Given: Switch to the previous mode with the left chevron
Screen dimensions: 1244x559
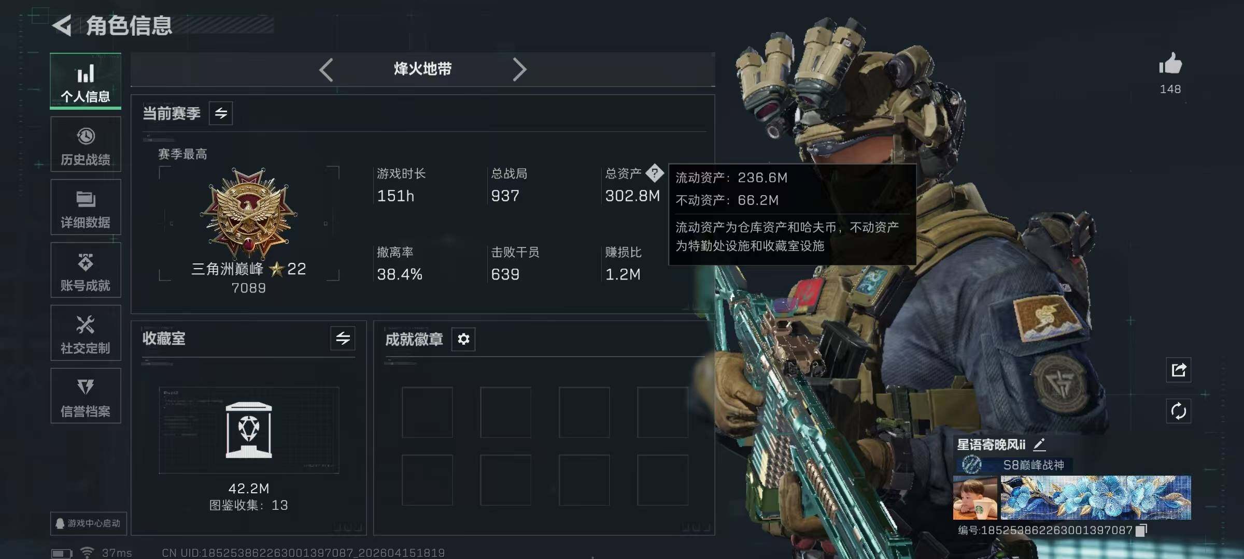Looking at the screenshot, I should click(327, 69).
